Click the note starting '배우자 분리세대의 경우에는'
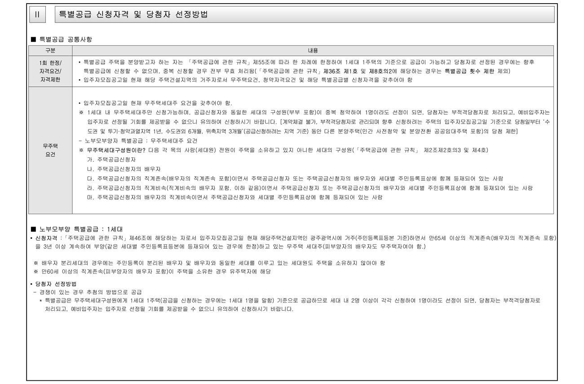 click(209, 263)
